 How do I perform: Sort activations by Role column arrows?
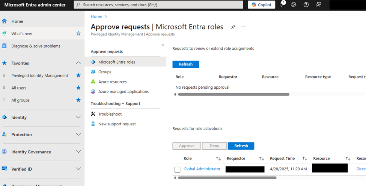[x=218, y=159]
